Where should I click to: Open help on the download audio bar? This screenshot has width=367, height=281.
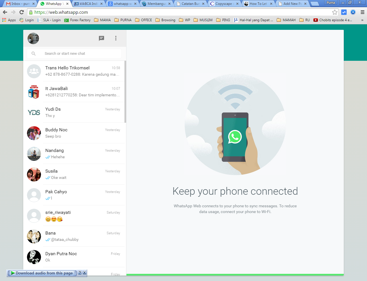pyautogui.click(x=80, y=273)
